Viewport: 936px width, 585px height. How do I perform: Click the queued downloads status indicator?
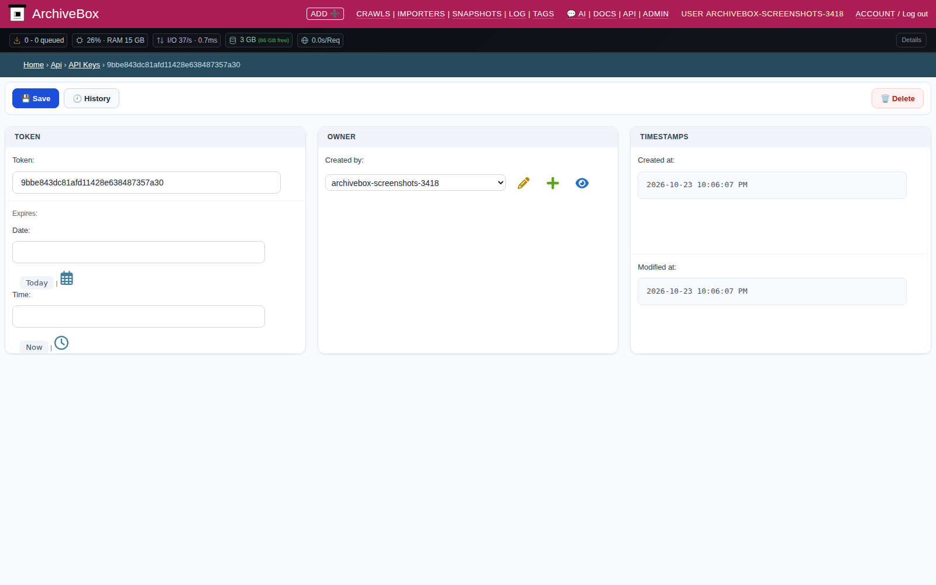coord(39,40)
